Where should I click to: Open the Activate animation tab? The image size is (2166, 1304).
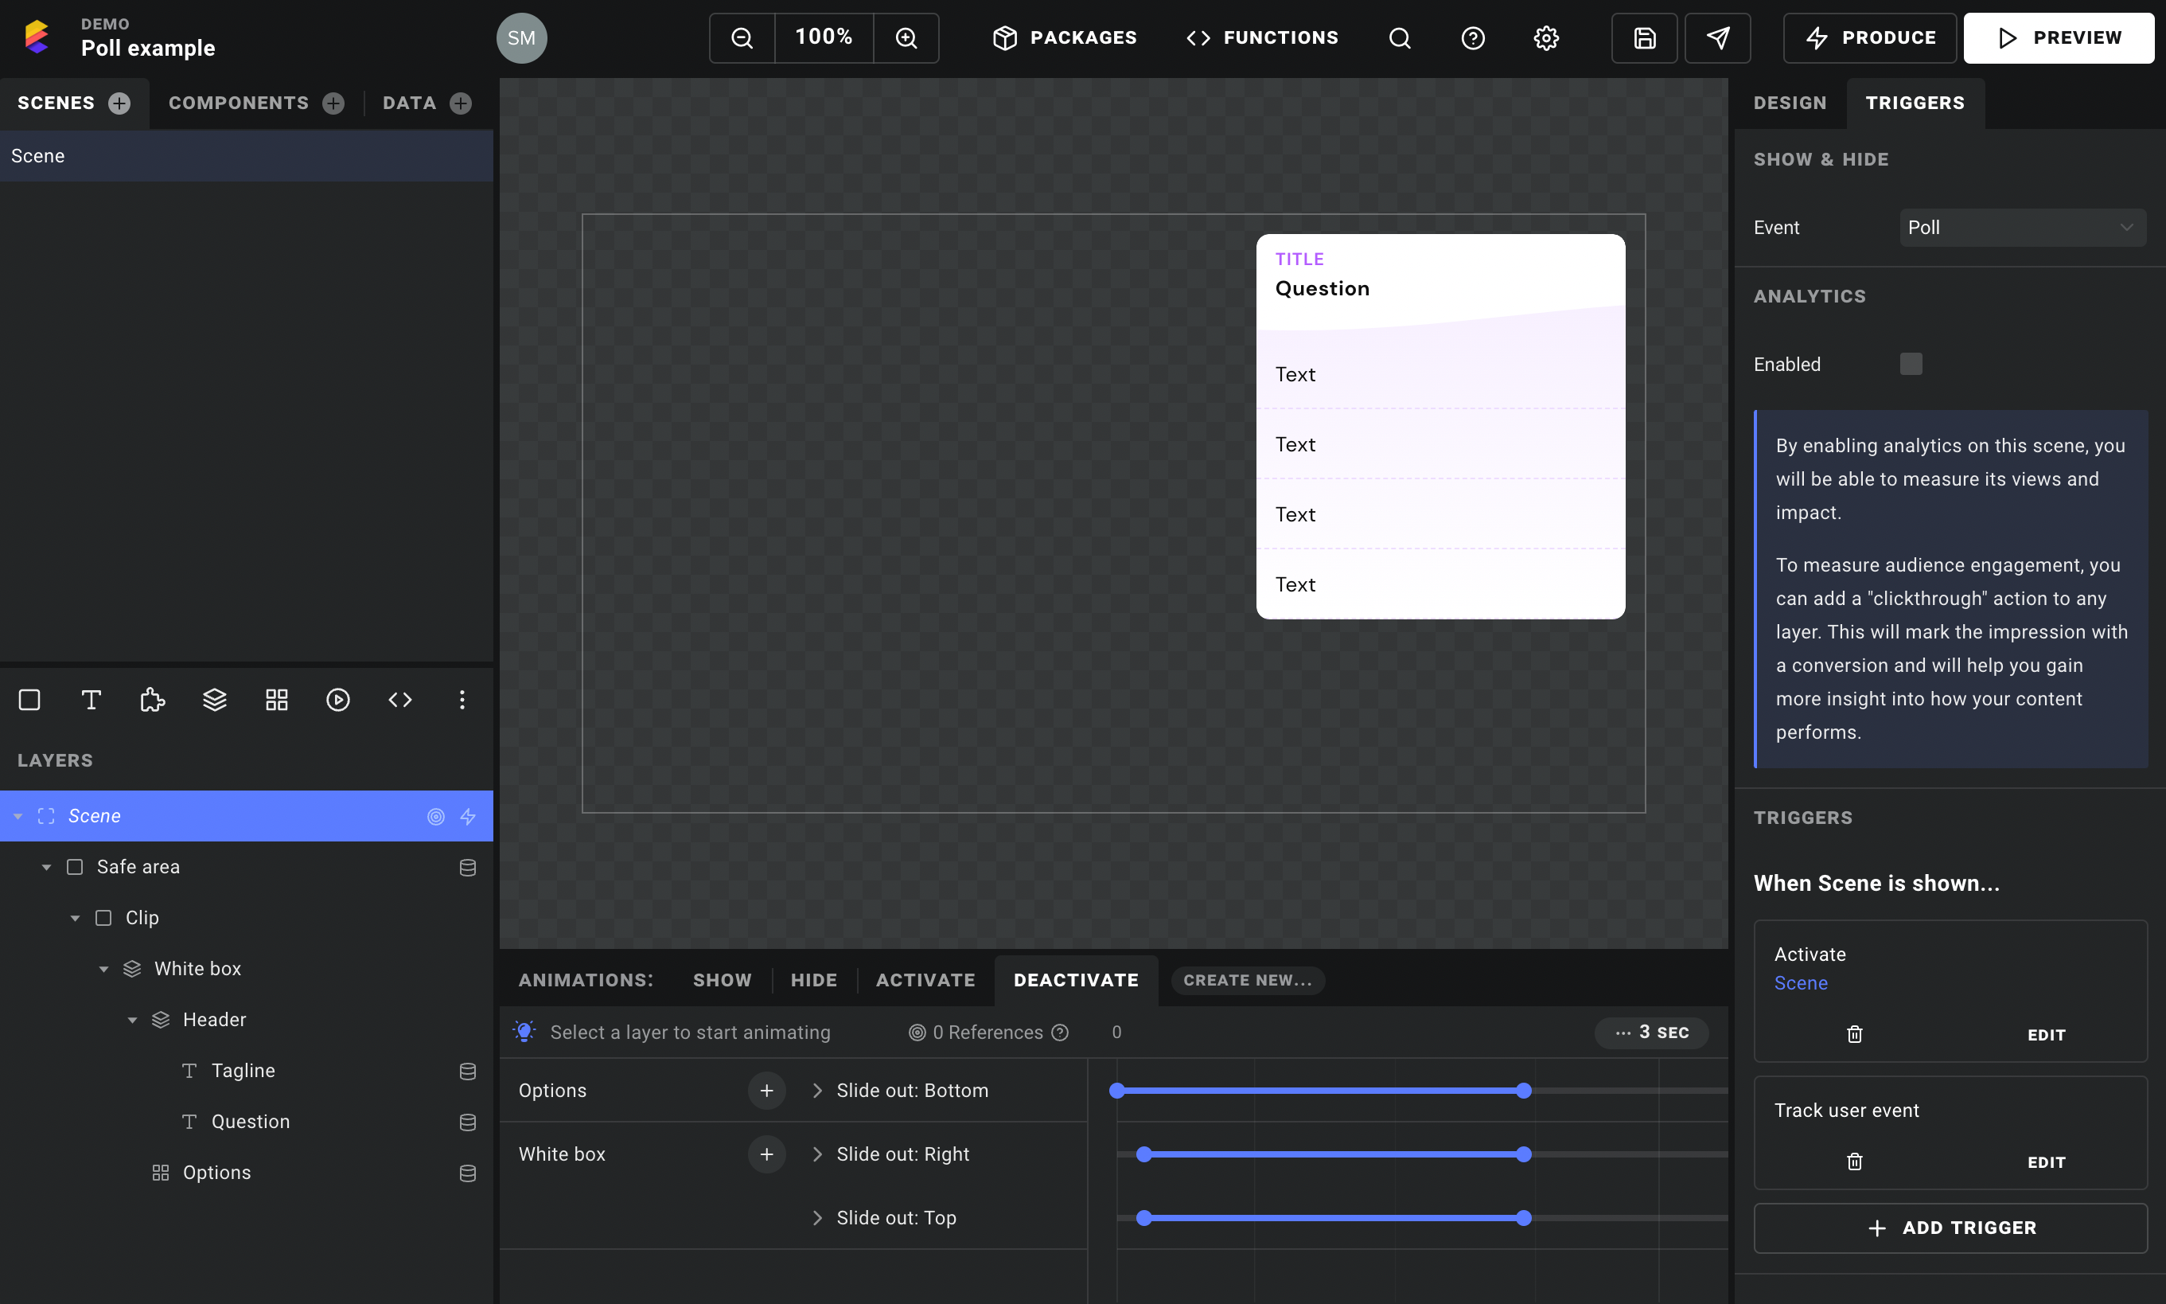[925, 980]
